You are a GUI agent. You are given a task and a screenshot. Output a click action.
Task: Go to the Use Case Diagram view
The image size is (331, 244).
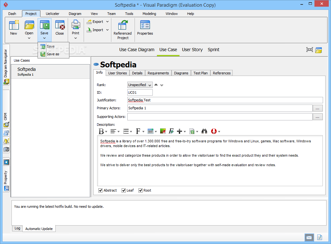(137, 50)
